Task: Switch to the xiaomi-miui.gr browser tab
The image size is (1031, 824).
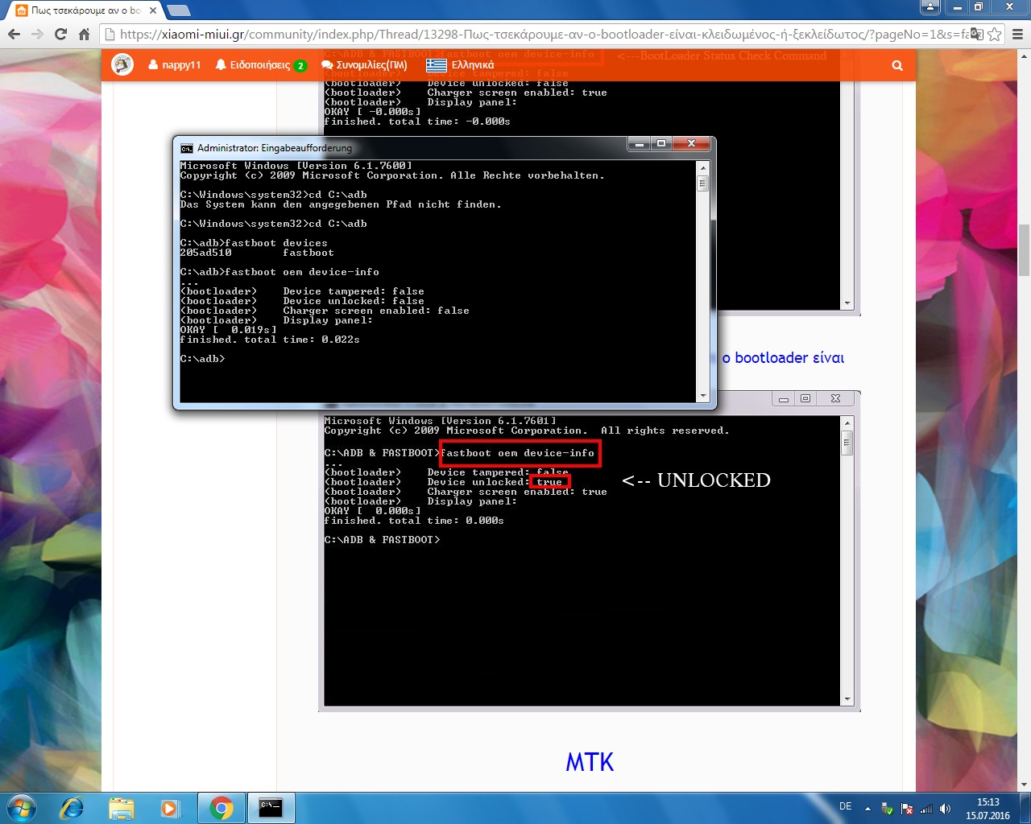Action: 81,10
